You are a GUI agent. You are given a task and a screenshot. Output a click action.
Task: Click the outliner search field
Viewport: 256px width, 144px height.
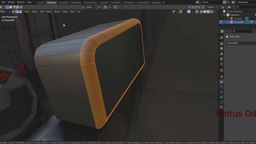tap(246, 7)
